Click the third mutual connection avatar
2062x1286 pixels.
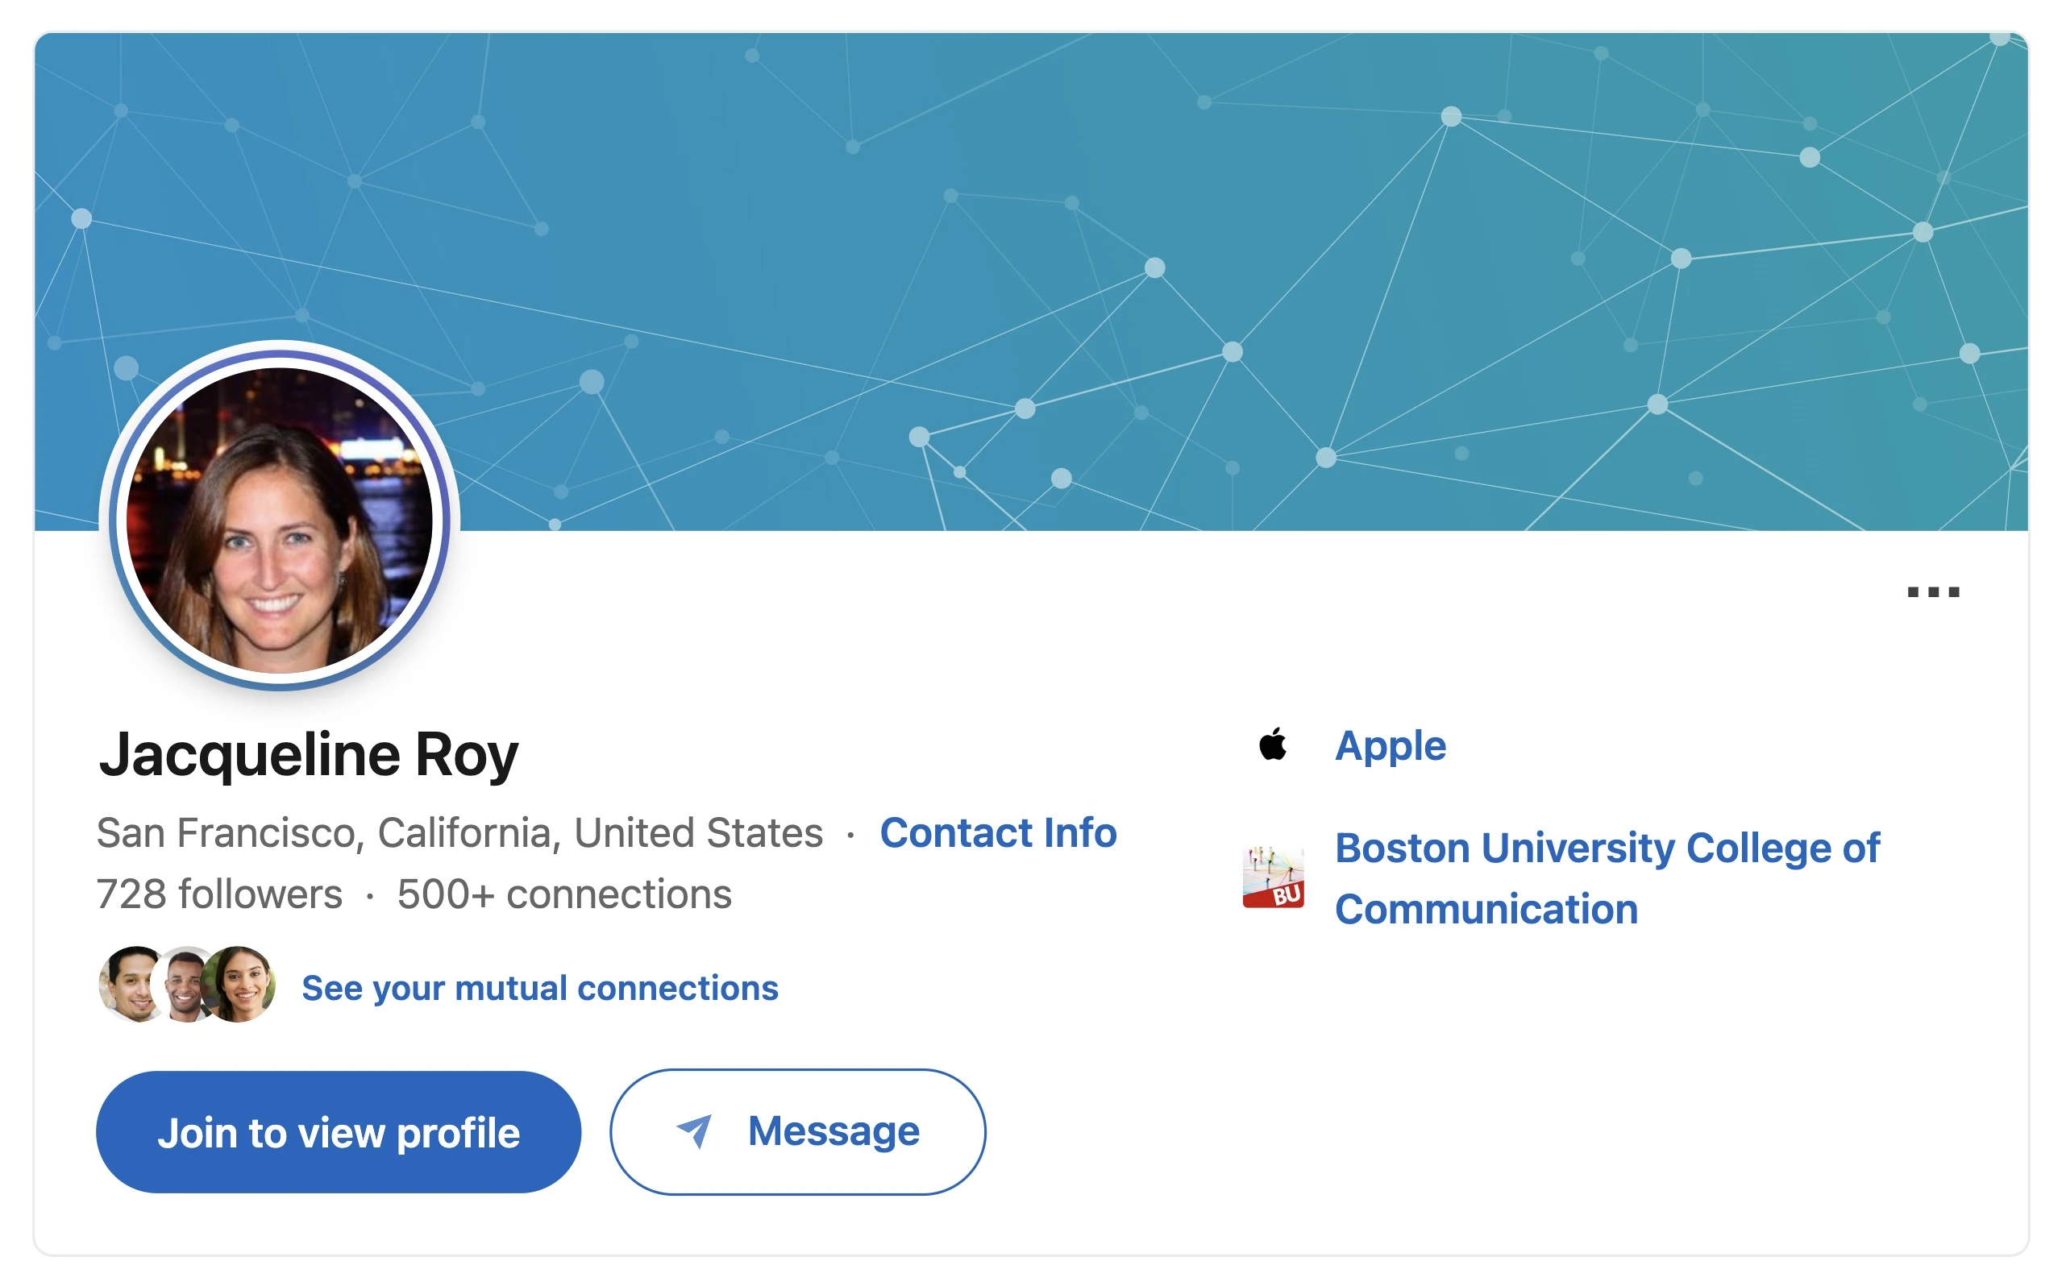click(241, 984)
